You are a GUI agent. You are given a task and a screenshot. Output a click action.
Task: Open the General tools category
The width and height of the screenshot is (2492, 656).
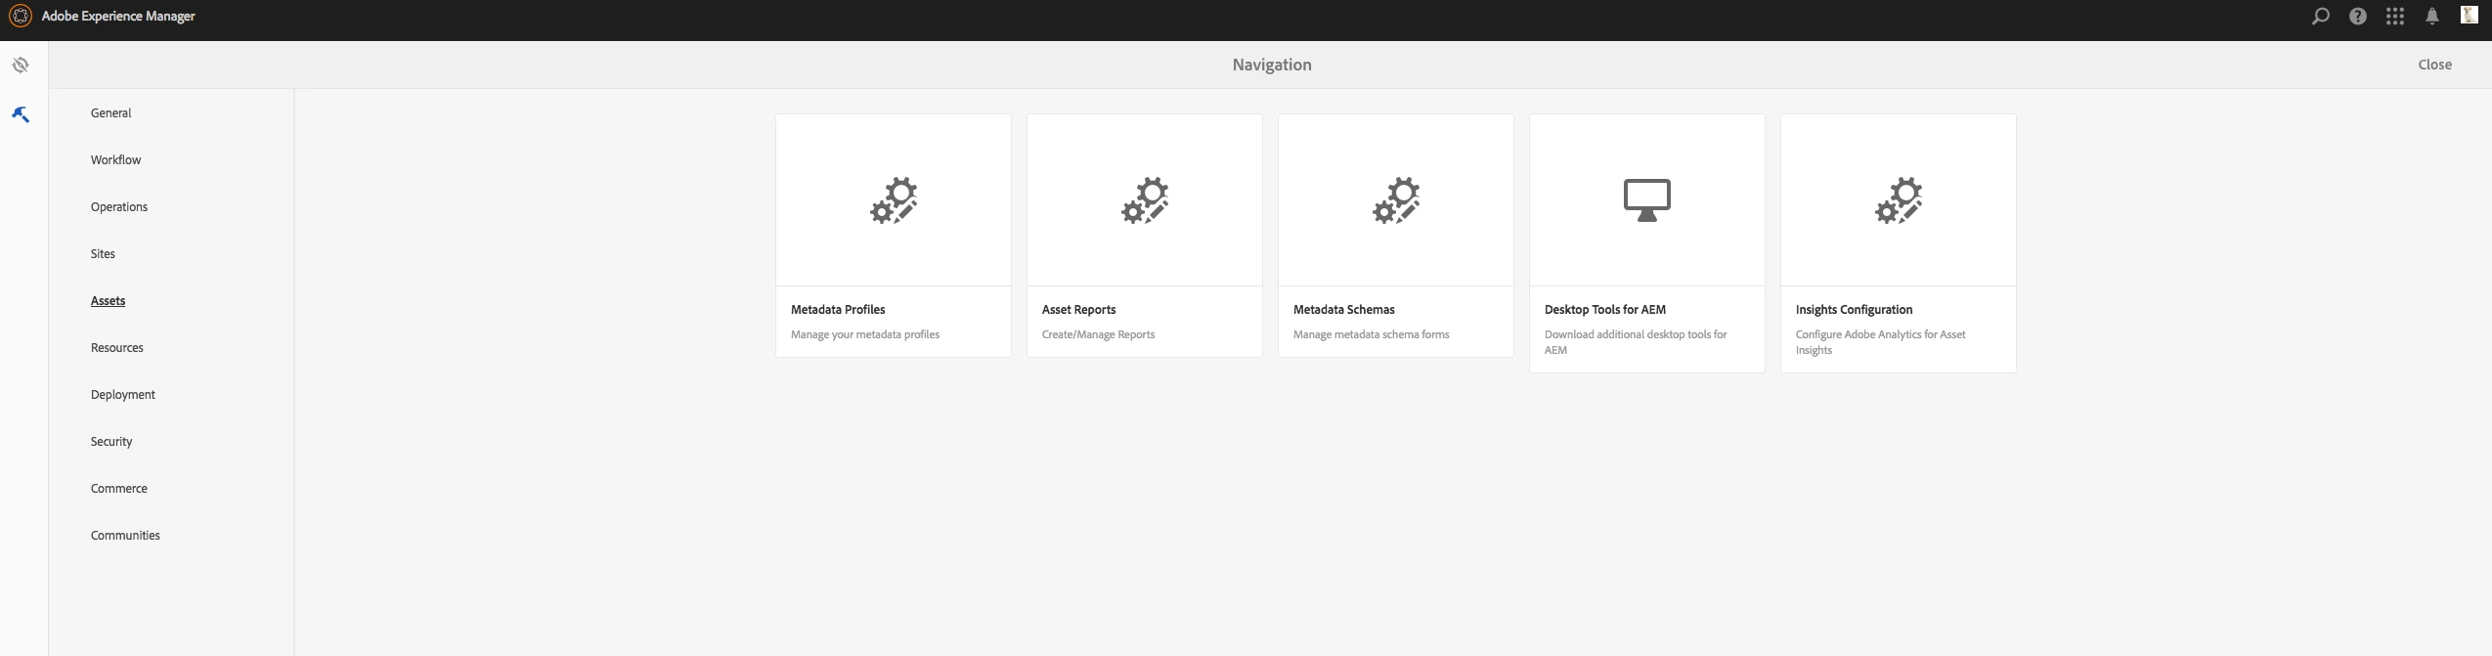tap(110, 113)
